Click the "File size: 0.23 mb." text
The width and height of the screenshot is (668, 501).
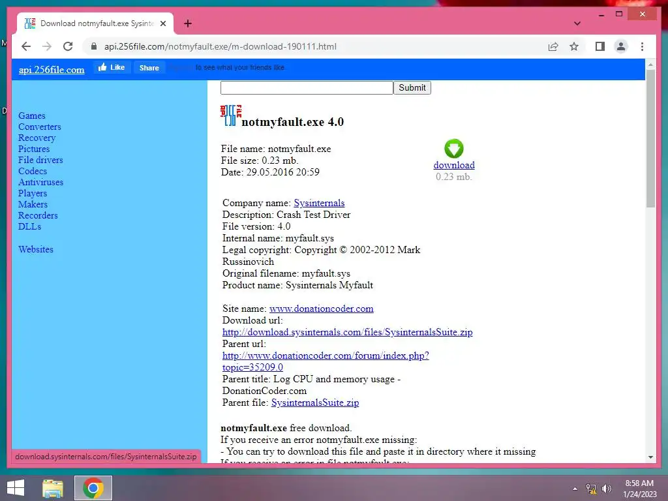click(260, 160)
